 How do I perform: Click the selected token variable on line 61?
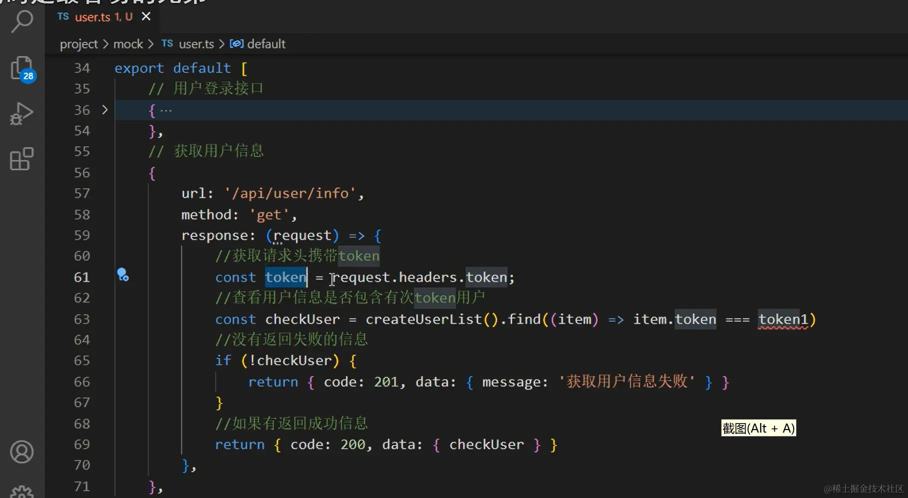[x=286, y=277]
